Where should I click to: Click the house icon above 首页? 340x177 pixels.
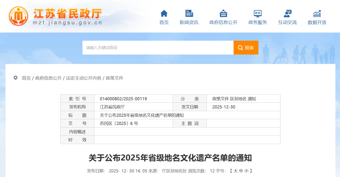[164, 14]
